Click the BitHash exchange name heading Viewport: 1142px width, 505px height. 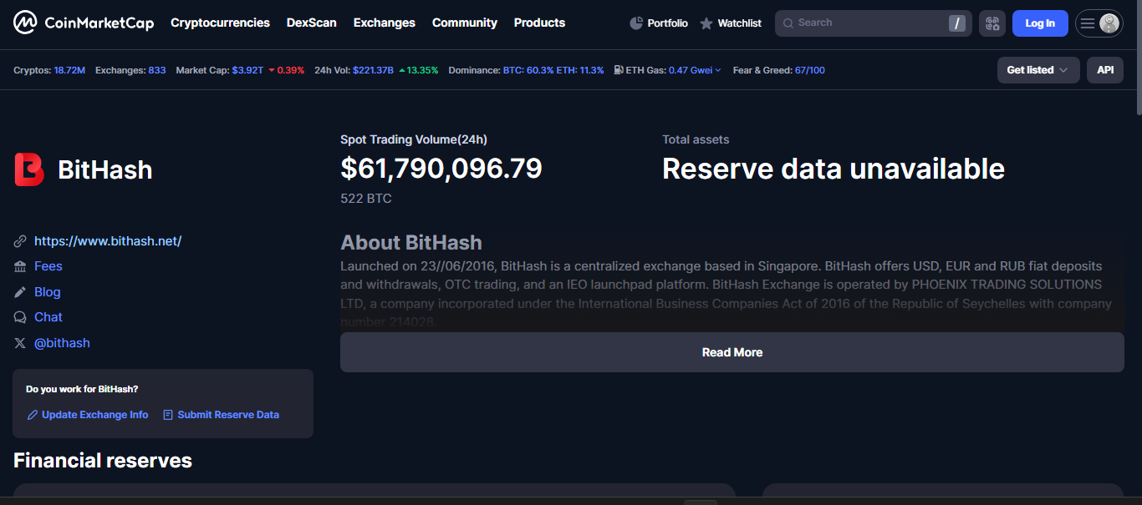[105, 169]
